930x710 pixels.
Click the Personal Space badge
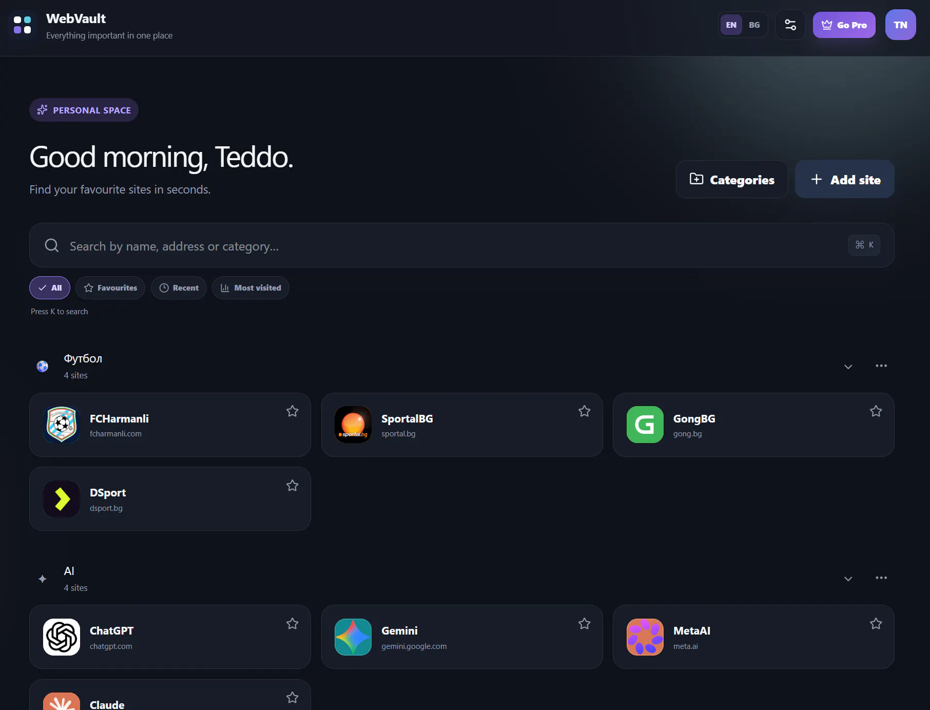pos(84,110)
